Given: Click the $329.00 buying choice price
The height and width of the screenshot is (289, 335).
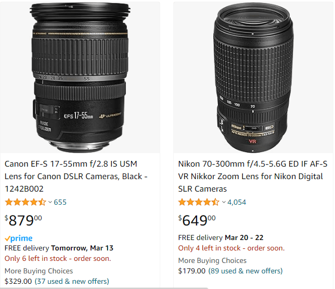Looking at the screenshot, I should coord(18,281).
